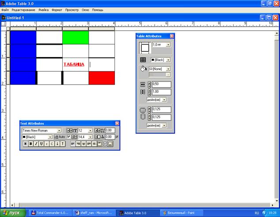Screen dimensions: 280x217
Task: Click the green table cell
Action: 75,37
